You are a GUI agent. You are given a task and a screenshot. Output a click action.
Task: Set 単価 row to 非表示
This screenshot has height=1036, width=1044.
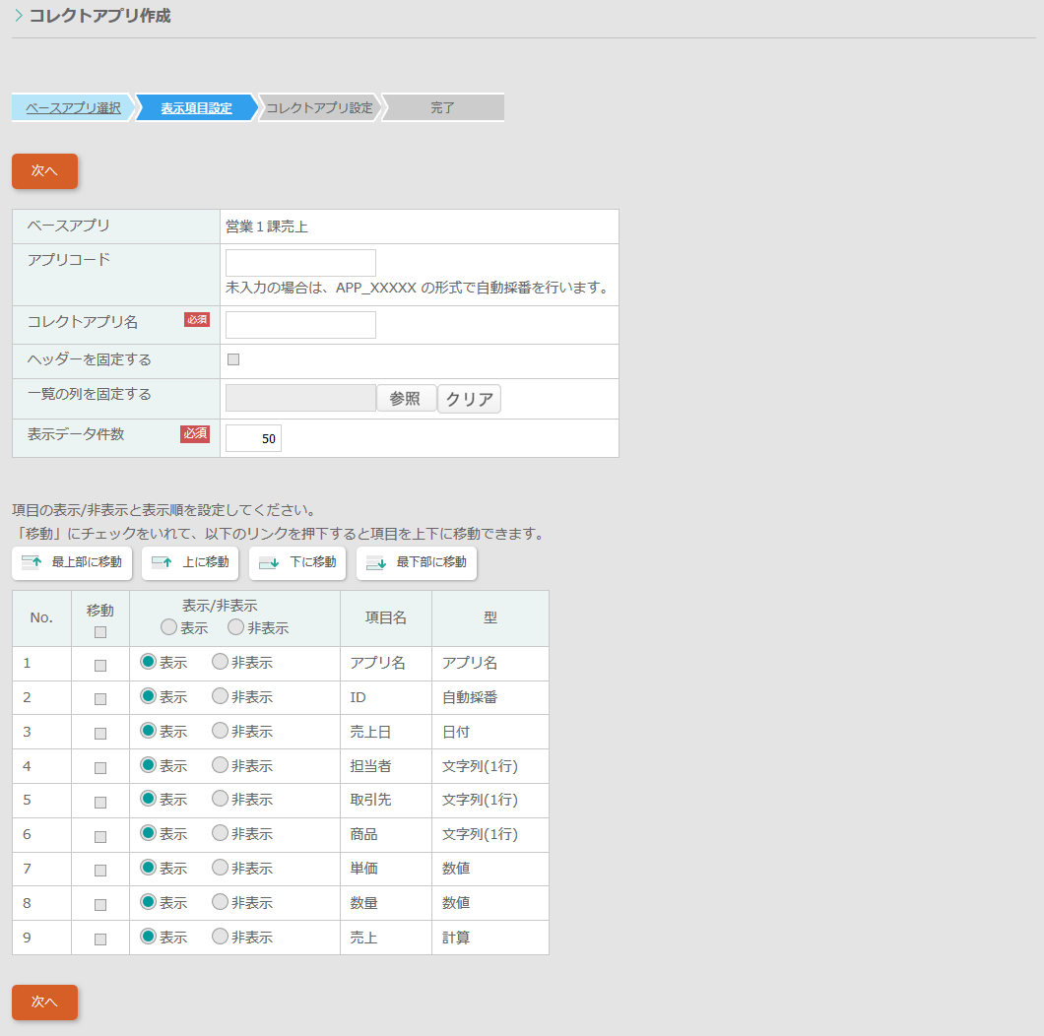pyautogui.click(x=220, y=868)
